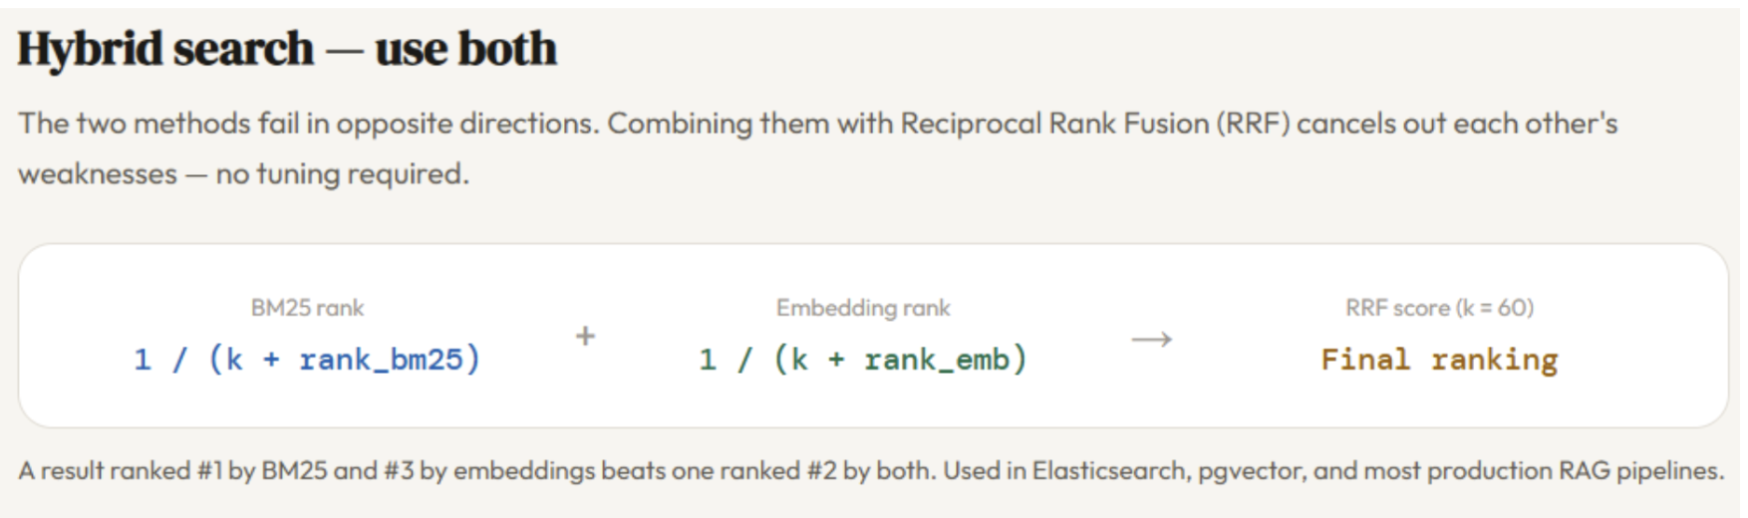Select the "BM25 rank" label

pyautogui.click(x=307, y=308)
